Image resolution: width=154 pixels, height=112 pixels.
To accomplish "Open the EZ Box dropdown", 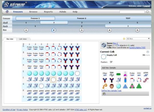I will coord(138,39).
